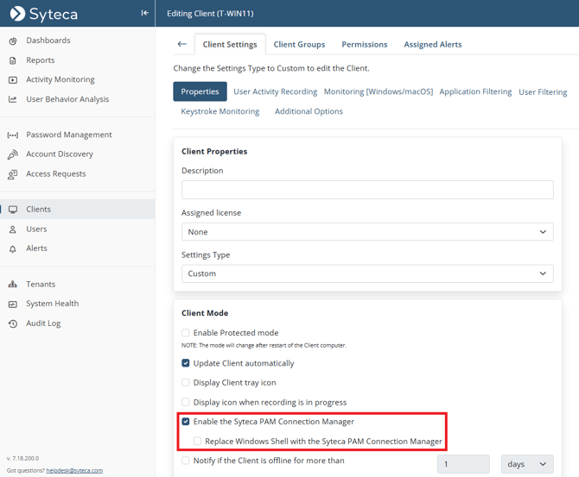Toggle Replace Windows Shell checkbox
Screen dimensions: 579x477
[198, 441]
